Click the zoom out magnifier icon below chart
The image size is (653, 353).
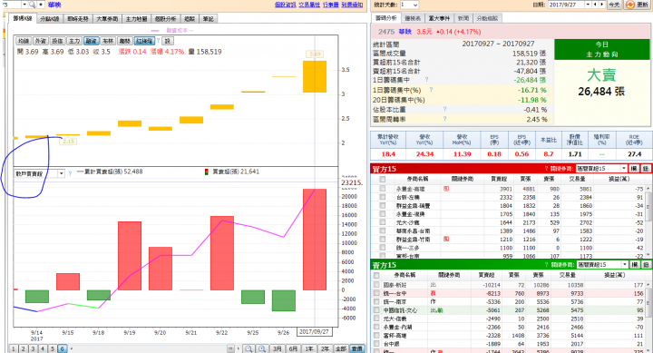(249, 348)
